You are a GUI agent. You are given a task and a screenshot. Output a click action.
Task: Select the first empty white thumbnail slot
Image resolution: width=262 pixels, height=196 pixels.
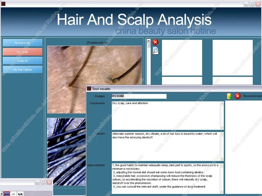pyautogui.click(x=182, y=57)
